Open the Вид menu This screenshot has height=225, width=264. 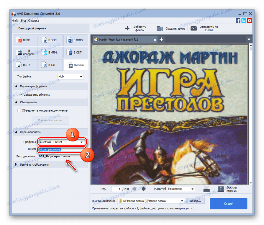23,21
